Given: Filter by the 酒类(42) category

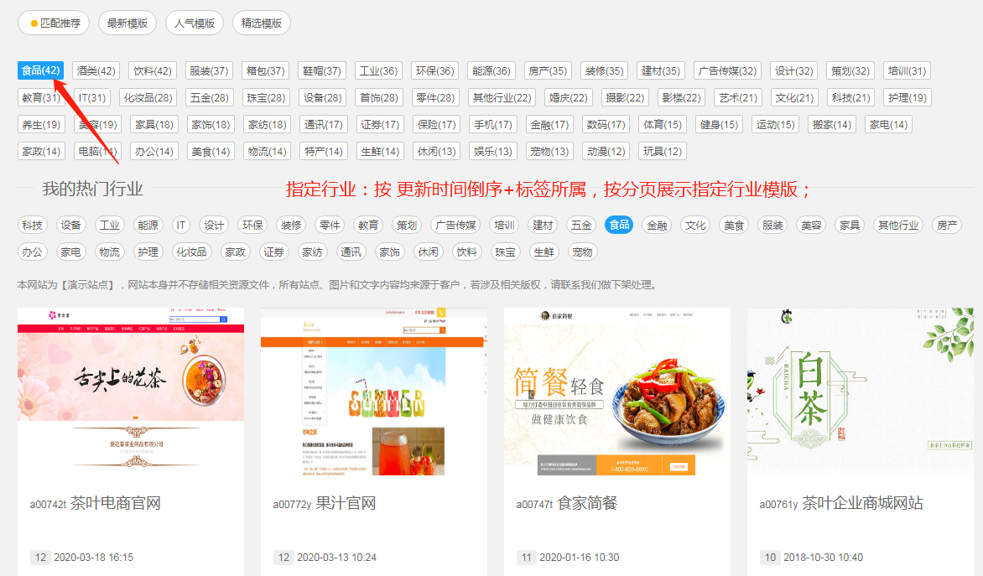Looking at the screenshot, I should tap(96, 71).
